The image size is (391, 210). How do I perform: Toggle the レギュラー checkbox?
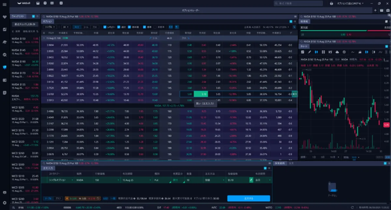point(105,27)
